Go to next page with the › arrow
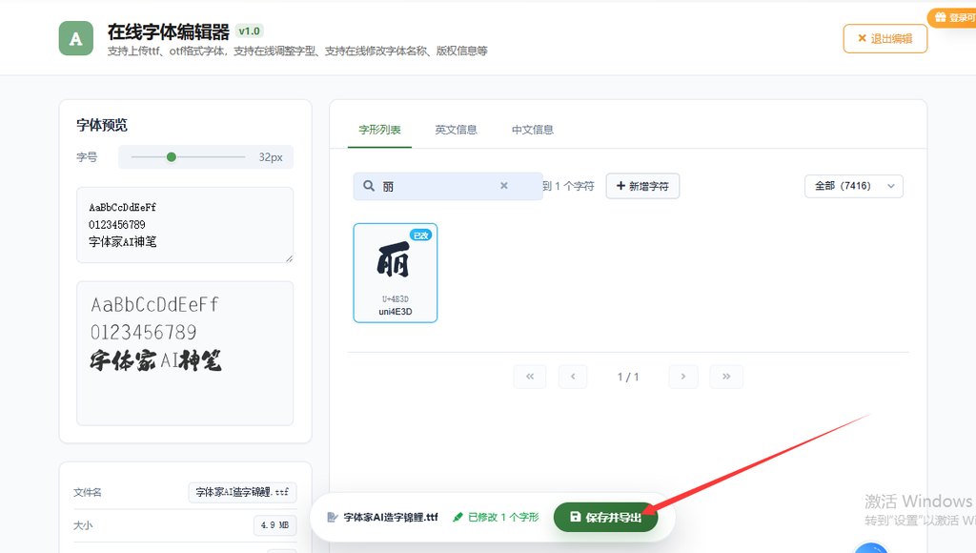976x553 pixels. coord(682,377)
